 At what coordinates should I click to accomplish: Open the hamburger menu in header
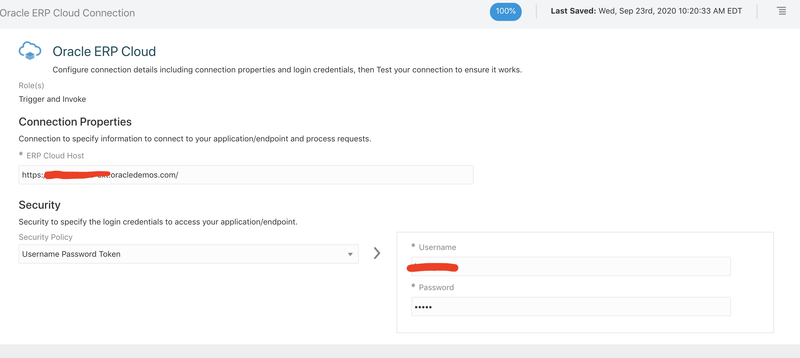click(x=781, y=11)
